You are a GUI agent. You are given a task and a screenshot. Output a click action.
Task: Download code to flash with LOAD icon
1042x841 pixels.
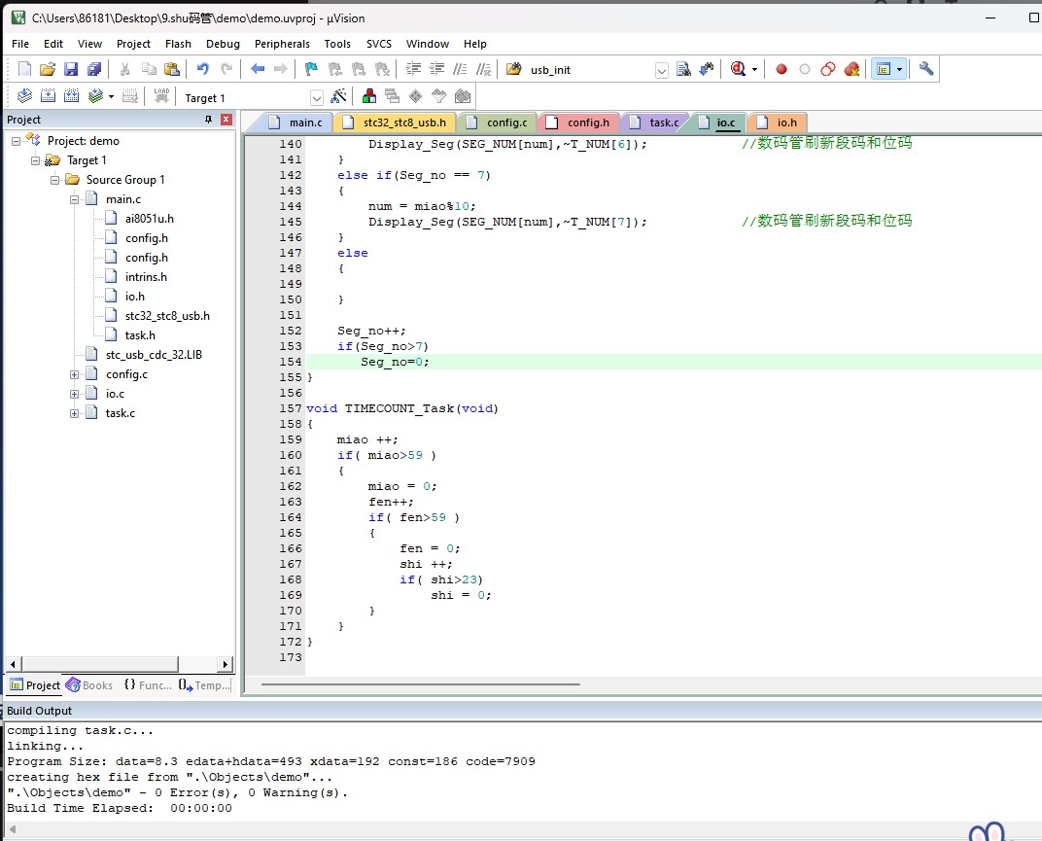[x=161, y=96]
